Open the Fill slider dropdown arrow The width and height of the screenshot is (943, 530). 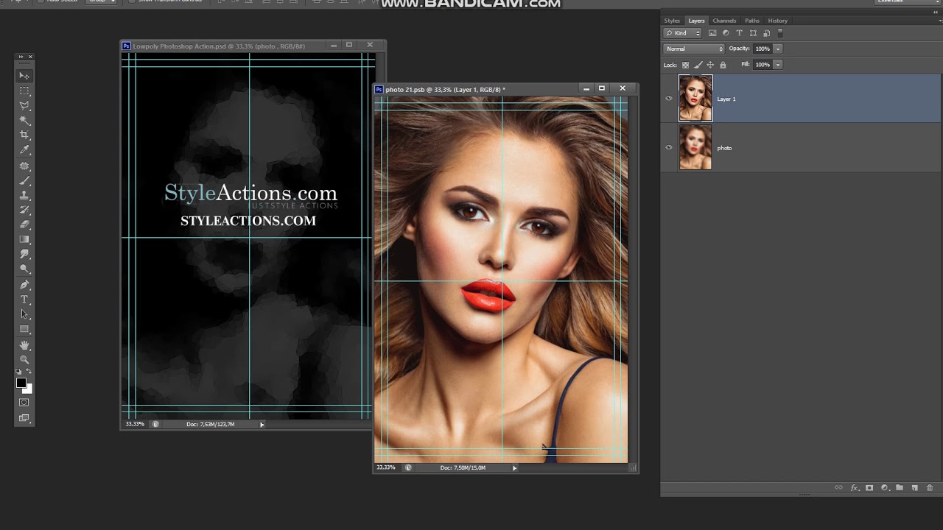778,65
